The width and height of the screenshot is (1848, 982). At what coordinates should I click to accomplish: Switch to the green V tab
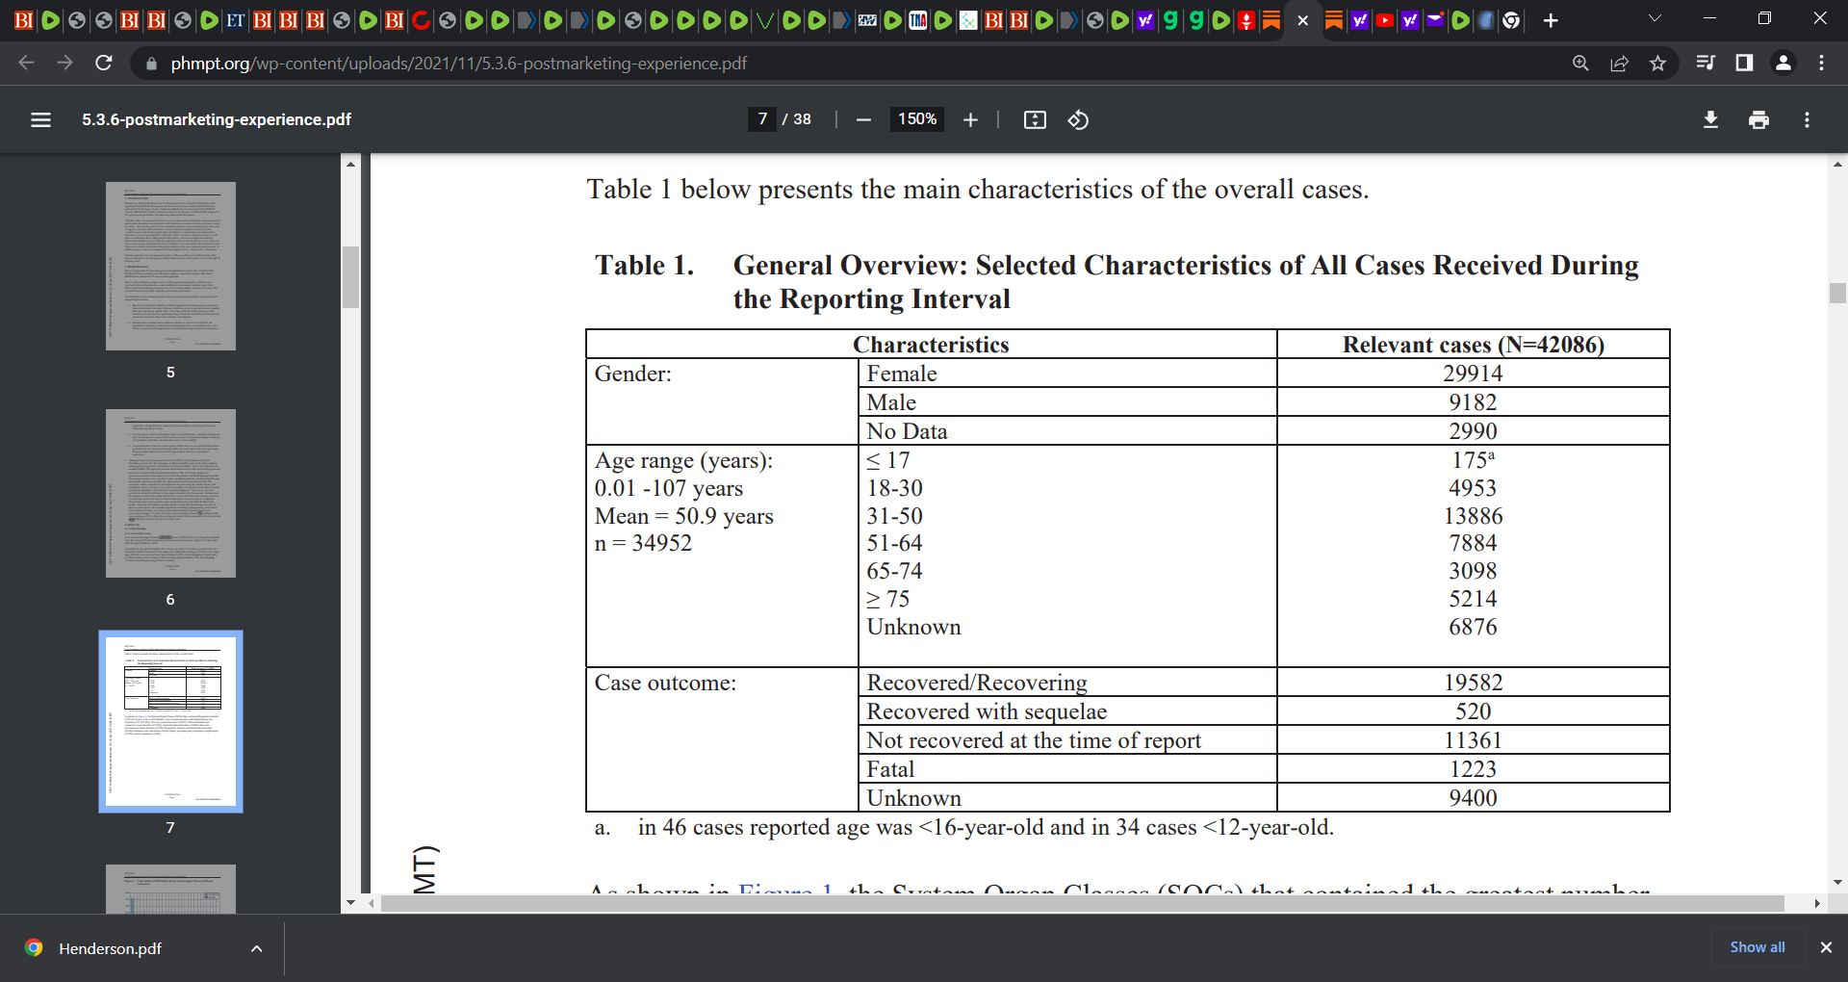point(764,20)
